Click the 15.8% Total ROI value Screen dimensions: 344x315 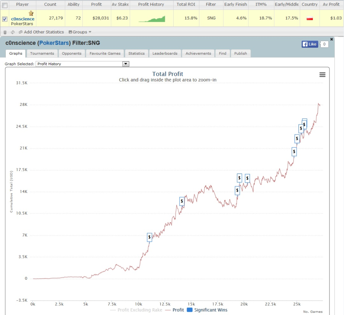(191, 18)
